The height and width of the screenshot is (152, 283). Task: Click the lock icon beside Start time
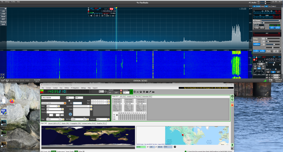point(109,101)
